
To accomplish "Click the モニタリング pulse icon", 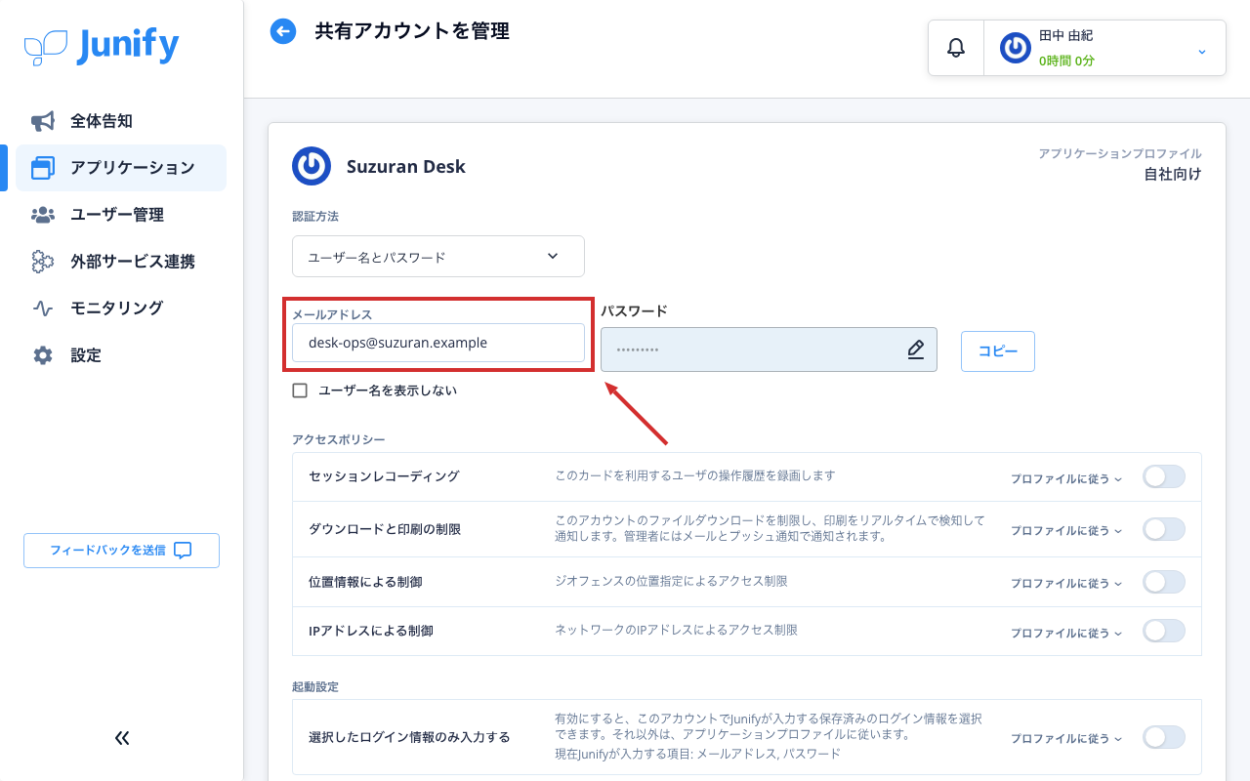I will click(x=43, y=308).
